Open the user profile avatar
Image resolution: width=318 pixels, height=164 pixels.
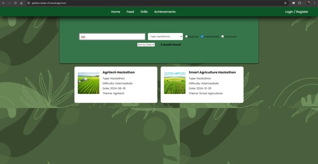pyautogui.click(x=309, y=3)
